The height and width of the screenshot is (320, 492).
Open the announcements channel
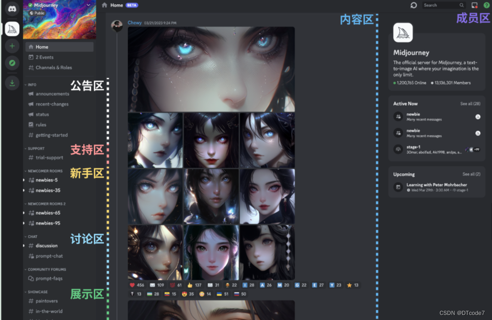(49, 94)
